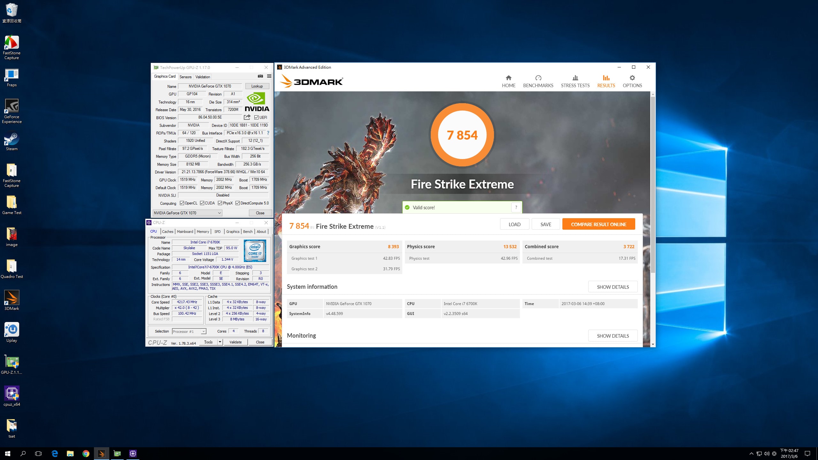Click the CPU-Z Close button
This screenshot has height=460, width=818.
point(260,342)
